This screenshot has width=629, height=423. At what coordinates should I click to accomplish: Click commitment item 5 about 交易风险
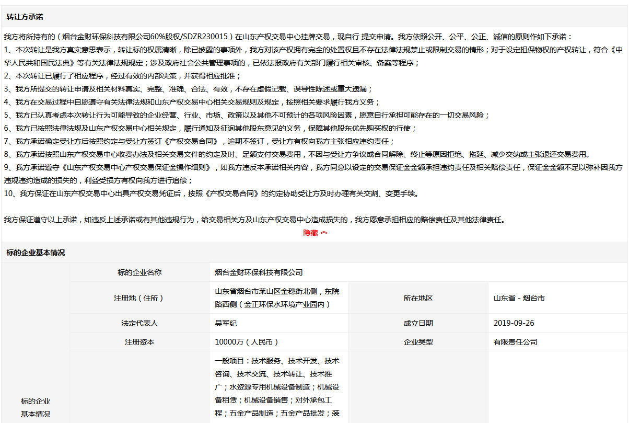(247, 115)
